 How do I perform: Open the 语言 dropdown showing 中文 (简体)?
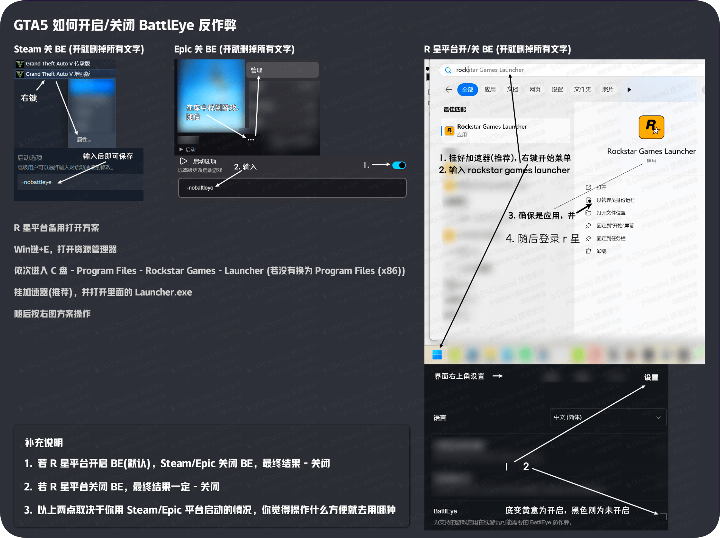pos(608,417)
